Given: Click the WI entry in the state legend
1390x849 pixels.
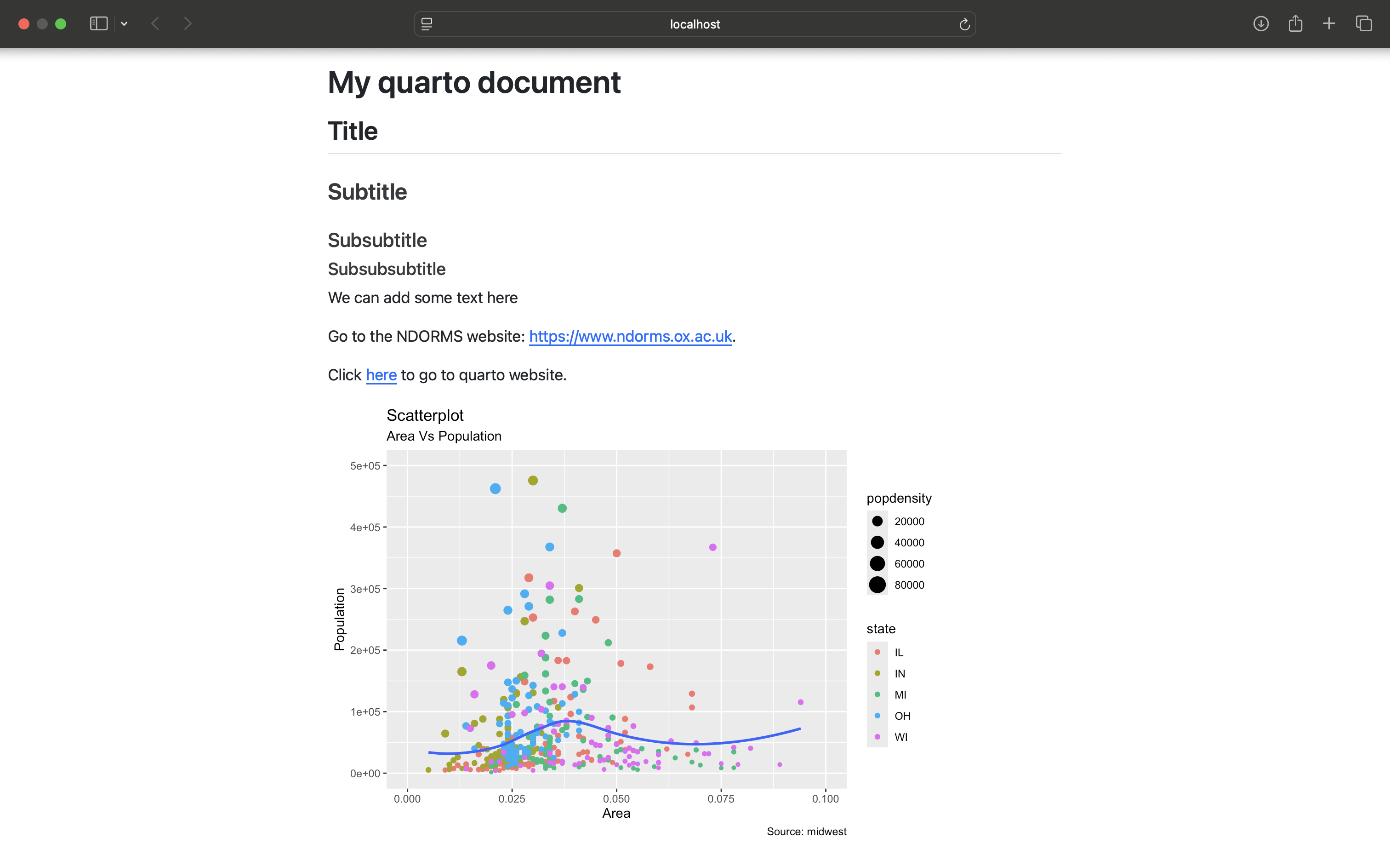Looking at the screenshot, I should tap(900, 737).
